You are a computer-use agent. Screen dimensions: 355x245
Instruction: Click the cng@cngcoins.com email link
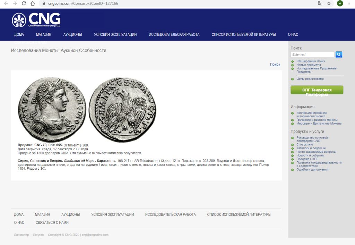point(95,235)
